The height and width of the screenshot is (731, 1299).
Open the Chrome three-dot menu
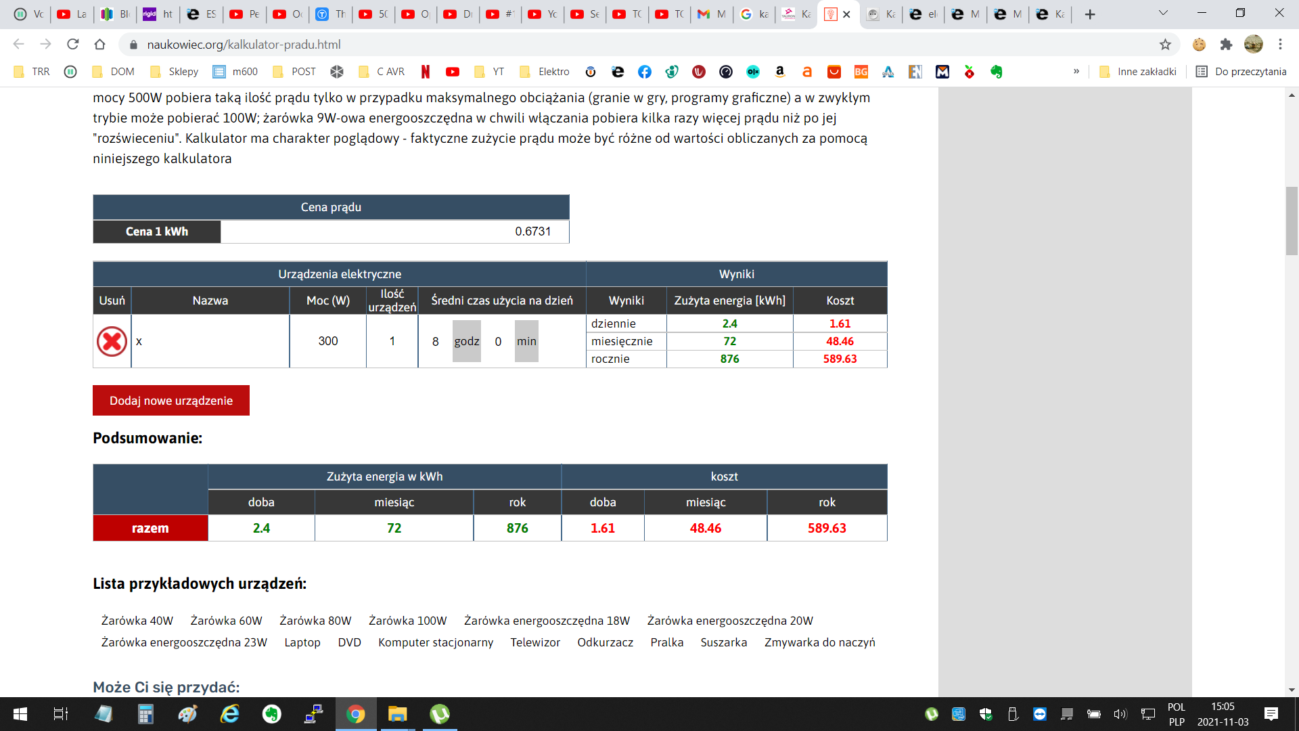[1280, 45]
